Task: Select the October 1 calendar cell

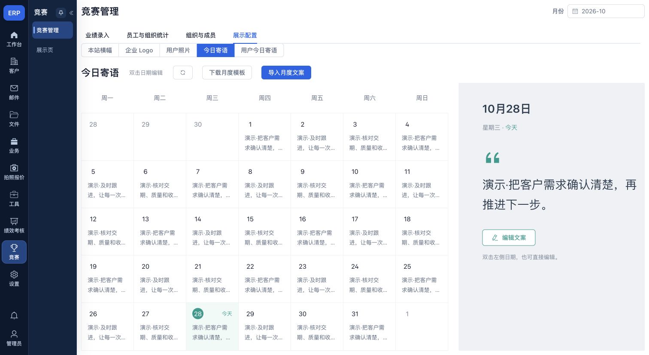Action: click(264, 137)
